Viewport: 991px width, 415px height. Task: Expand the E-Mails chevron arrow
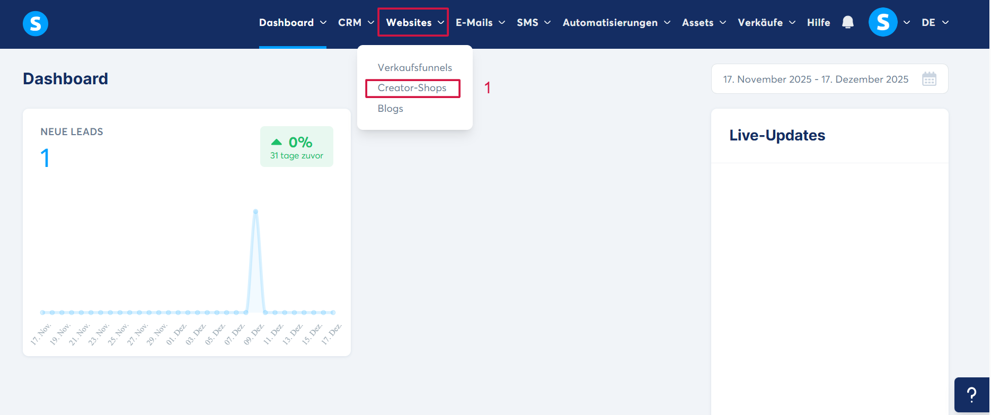(502, 22)
